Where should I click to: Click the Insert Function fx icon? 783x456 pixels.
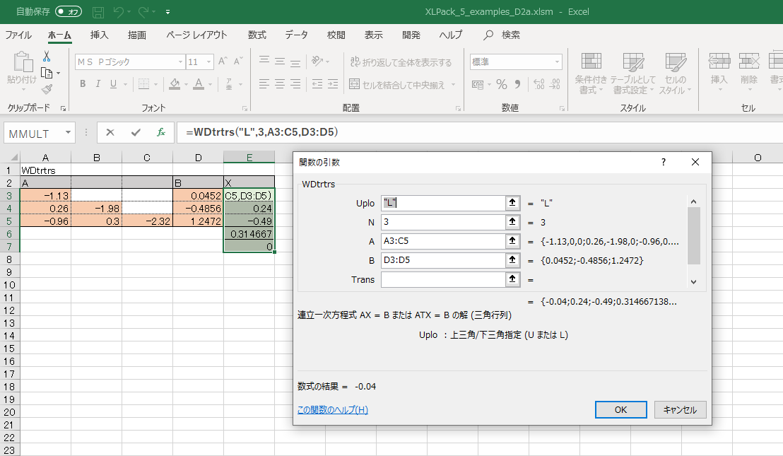point(160,132)
